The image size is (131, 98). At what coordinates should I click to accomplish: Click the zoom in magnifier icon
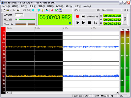coord(33,10)
